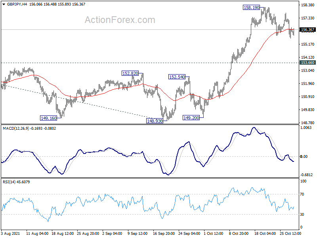This screenshot has height=238, width=317.
Task: Click the 11 Aug 04:00 time label
Action: 37,234
